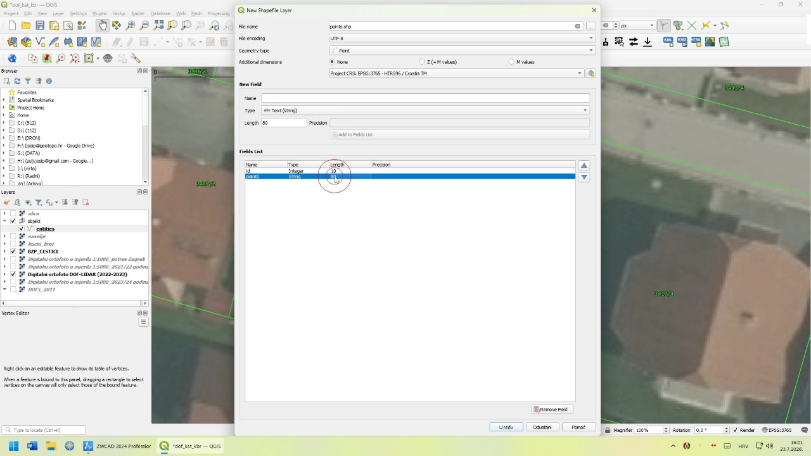The image size is (811, 456).
Task: Click the Remove Field button
Action: 552,409
